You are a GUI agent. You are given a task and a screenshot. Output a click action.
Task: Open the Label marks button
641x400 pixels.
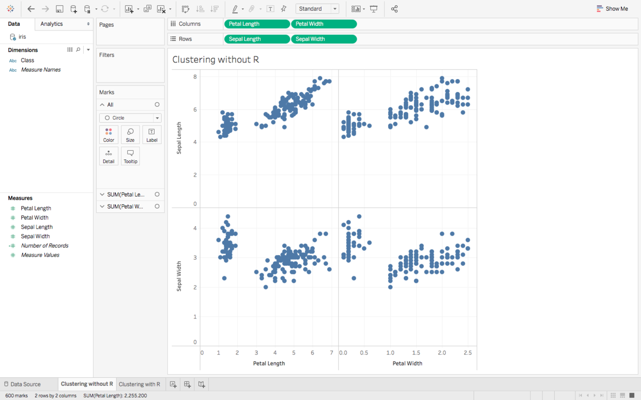coord(152,135)
